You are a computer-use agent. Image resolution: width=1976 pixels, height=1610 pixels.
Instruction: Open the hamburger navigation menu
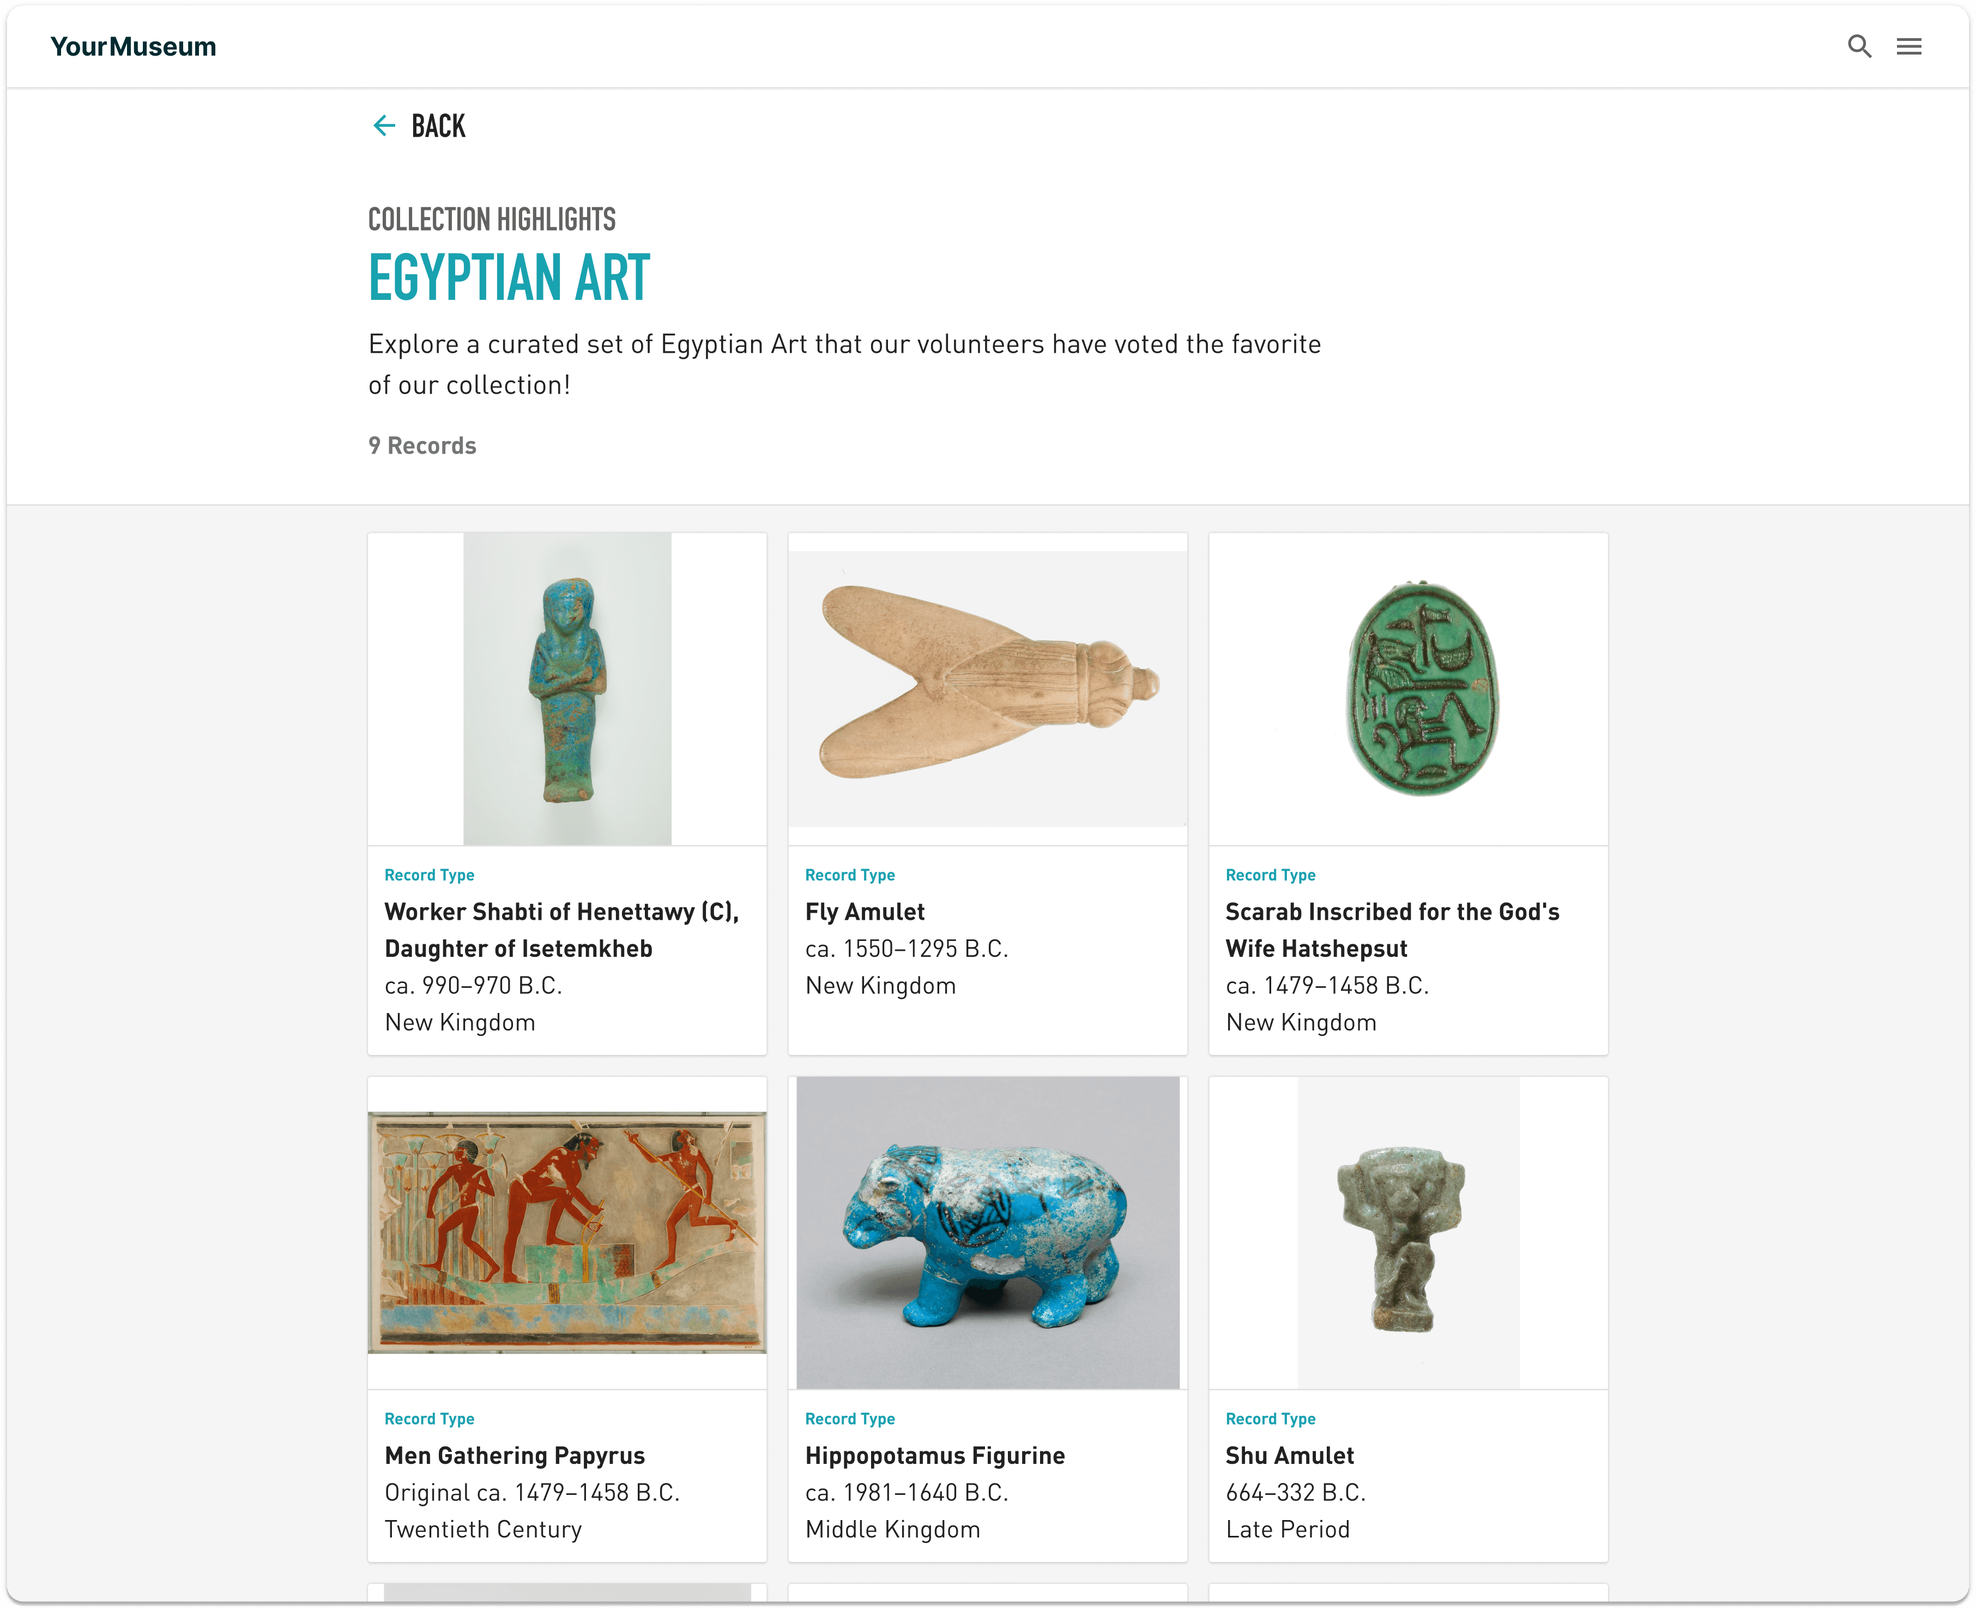[x=1909, y=45]
